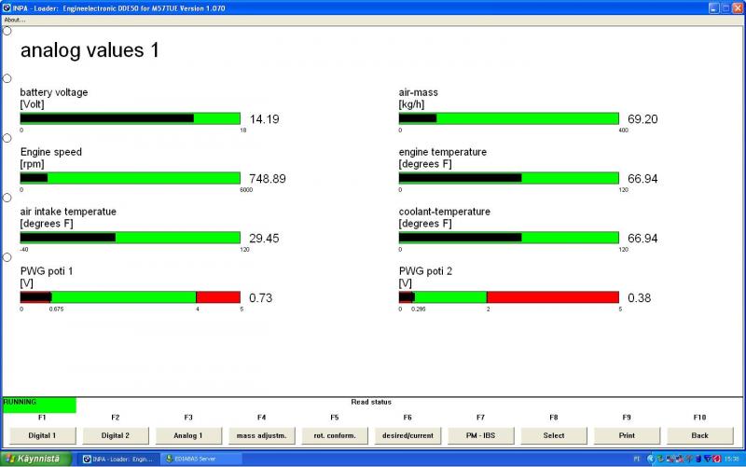746x467 pixels.
Task: Click the Back button
Action: (x=699, y=435)
